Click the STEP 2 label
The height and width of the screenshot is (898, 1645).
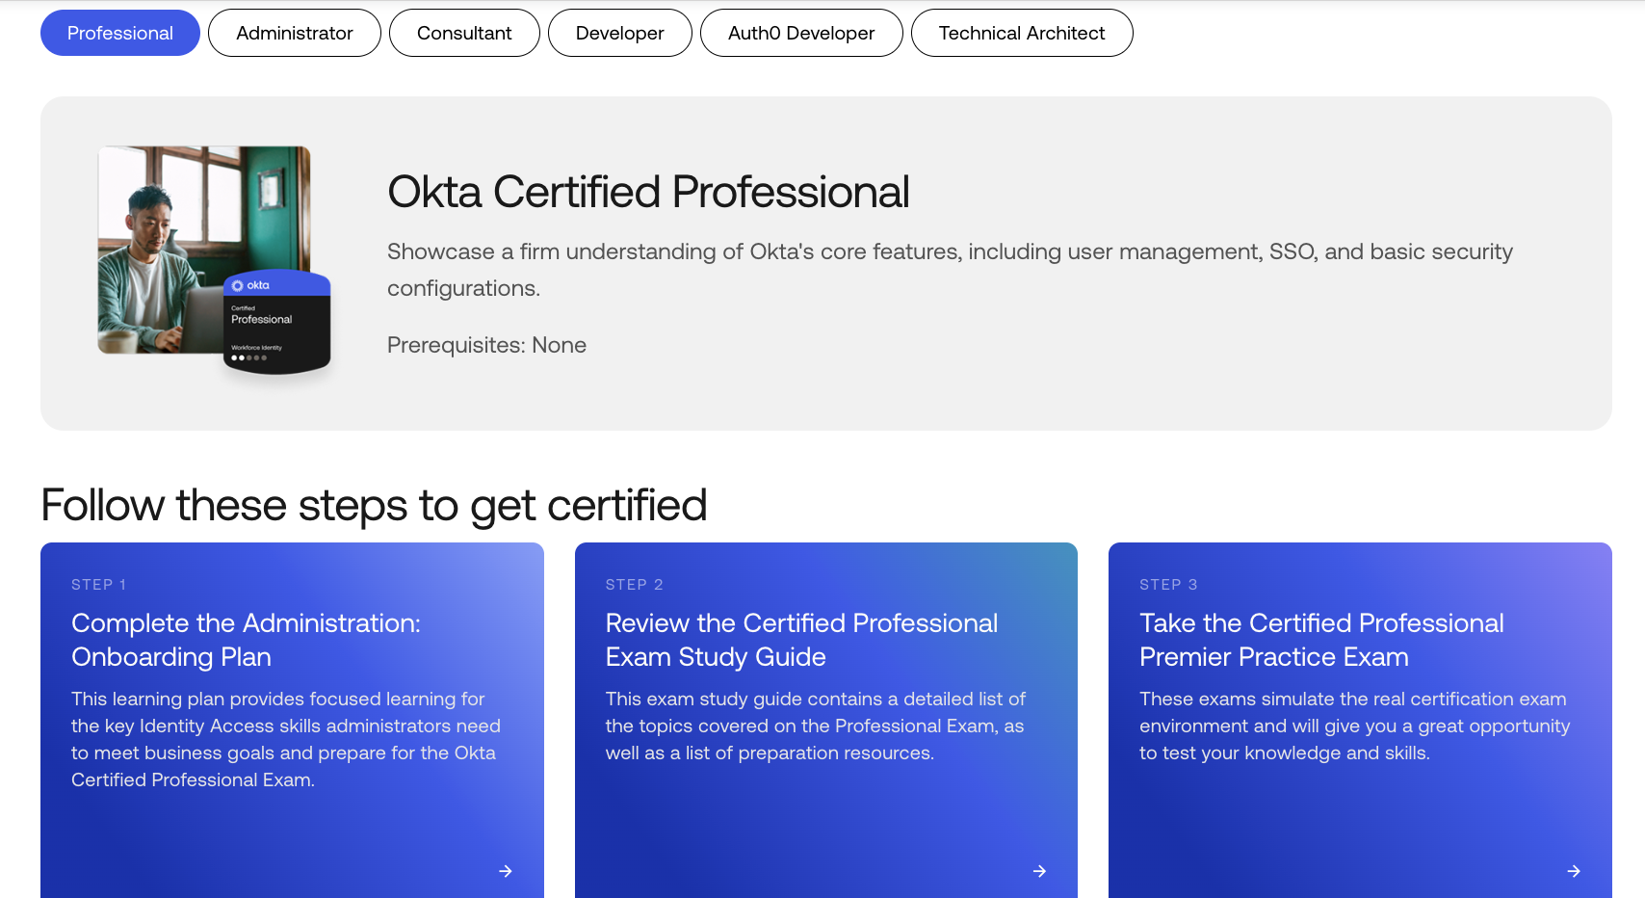click(635, 585)
